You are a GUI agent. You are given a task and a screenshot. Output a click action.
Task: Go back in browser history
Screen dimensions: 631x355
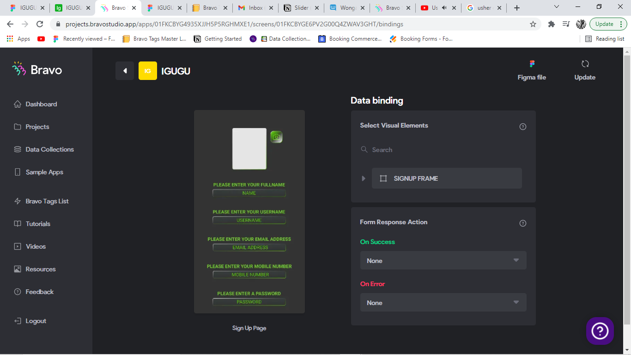(x=10, y=24)
